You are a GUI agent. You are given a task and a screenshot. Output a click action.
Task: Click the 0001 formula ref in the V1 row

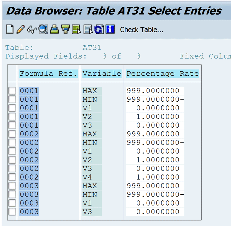[29, 108]
